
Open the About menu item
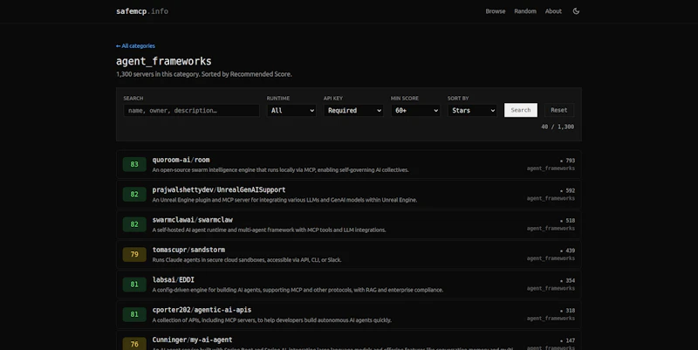click(553, 11)
